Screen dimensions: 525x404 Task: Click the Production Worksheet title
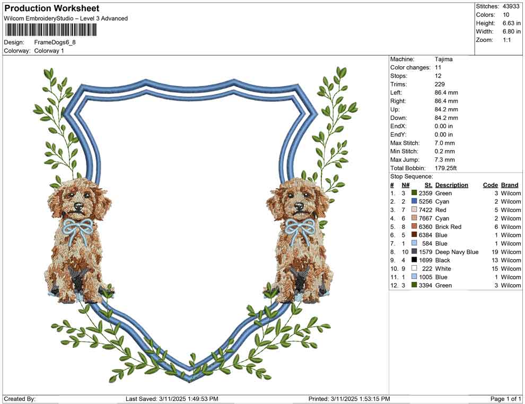[52, 8]
